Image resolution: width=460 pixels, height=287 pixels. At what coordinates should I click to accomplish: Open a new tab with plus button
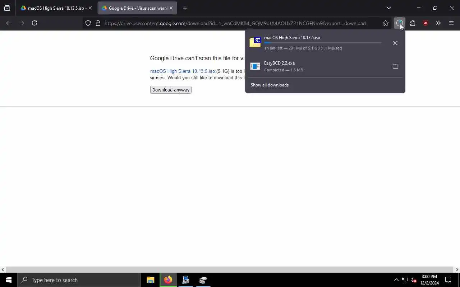pyautogui.click(x=185, y=8)
